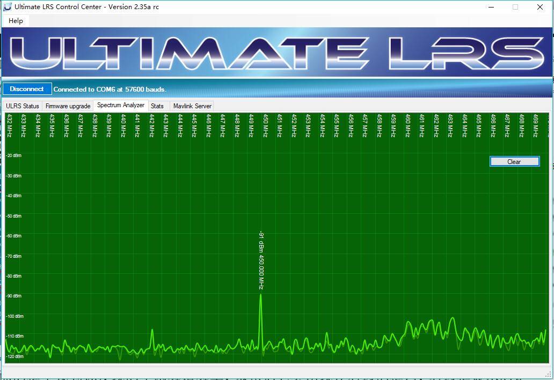Minimize the Control Center window
Viewport: 554px width, 380px height.
click(x=491, y=7)
